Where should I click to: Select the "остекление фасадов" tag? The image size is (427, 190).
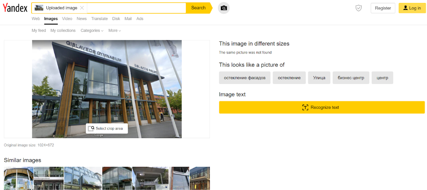point(244,78)
